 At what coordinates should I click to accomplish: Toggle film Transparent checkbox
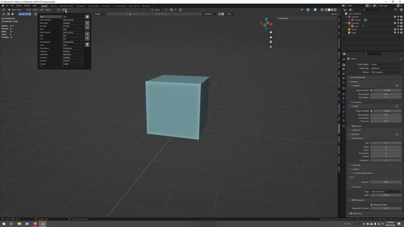point(353,200)
